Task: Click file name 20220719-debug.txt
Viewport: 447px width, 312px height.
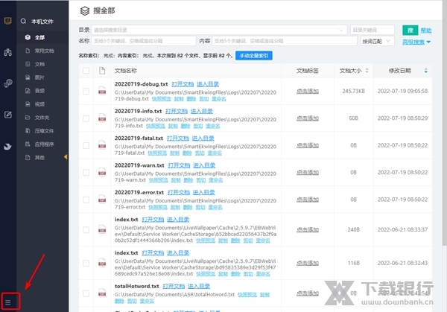Action: click(141, 84)
